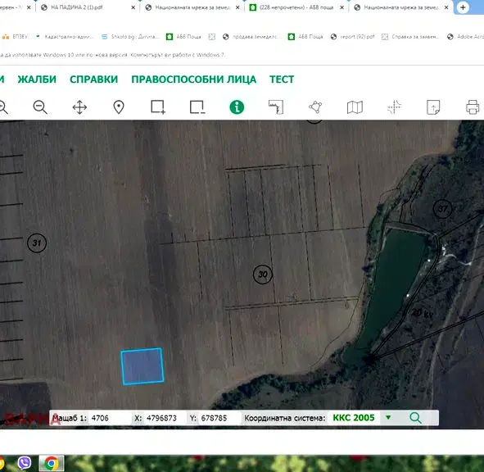The image size is (484, 472).
Task: Click the green search magnifier in coordinates bar
Action: pyautogui.click(x=415, y=418)
